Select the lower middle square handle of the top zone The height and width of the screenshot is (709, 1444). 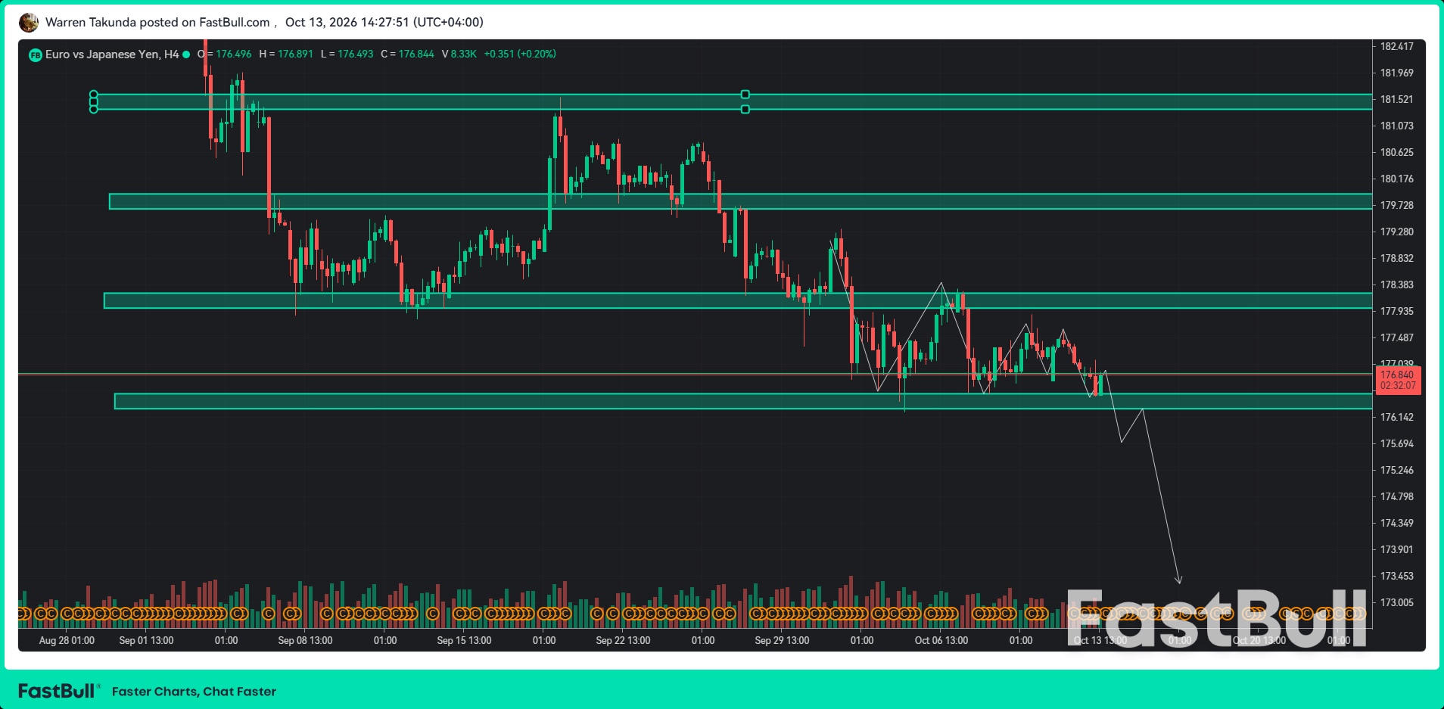tap(745, 110)
